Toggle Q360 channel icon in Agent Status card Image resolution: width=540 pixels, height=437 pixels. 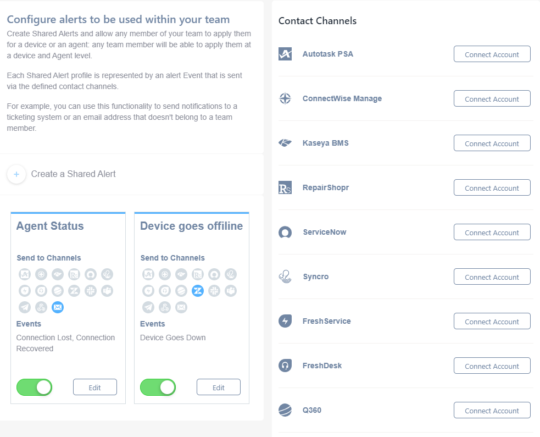[58, 291]
